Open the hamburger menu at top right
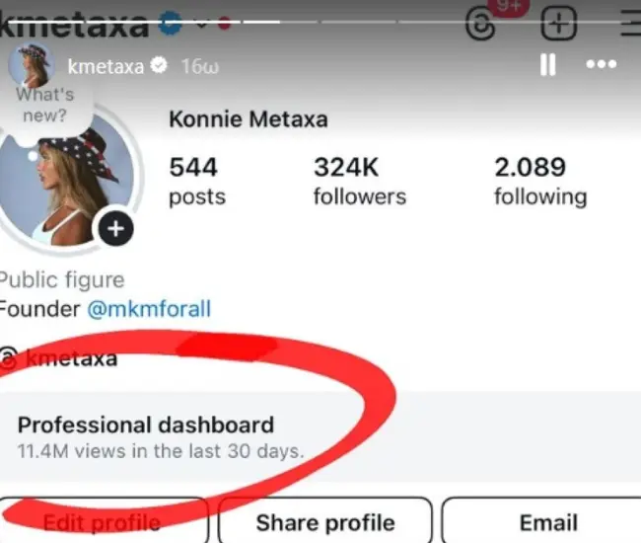This screenshot has width=641, height=543. point(629,24)
